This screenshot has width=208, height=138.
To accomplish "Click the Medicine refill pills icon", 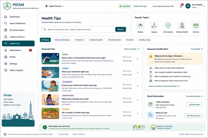I will (x=150, y=115).
